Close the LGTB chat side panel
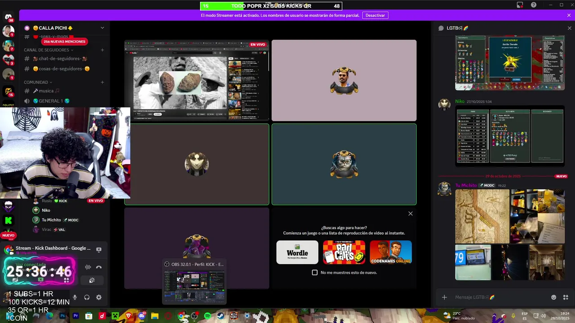Screen dimensions: 575x323 570,28
